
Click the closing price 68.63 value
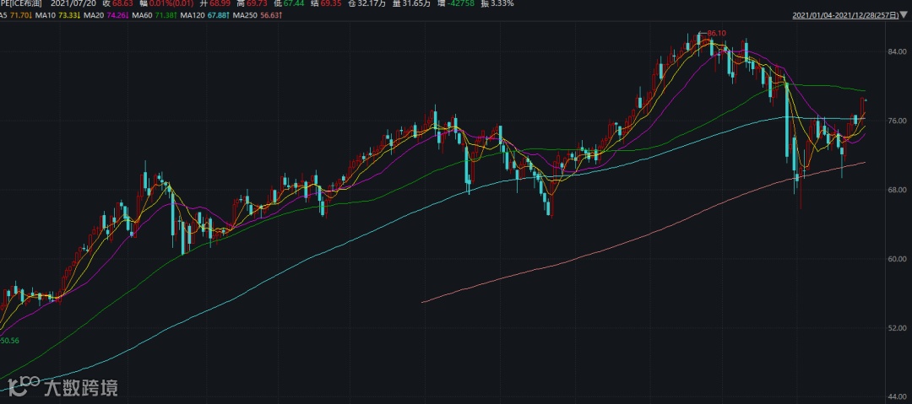pyautogui.click(x=122, y=3)
